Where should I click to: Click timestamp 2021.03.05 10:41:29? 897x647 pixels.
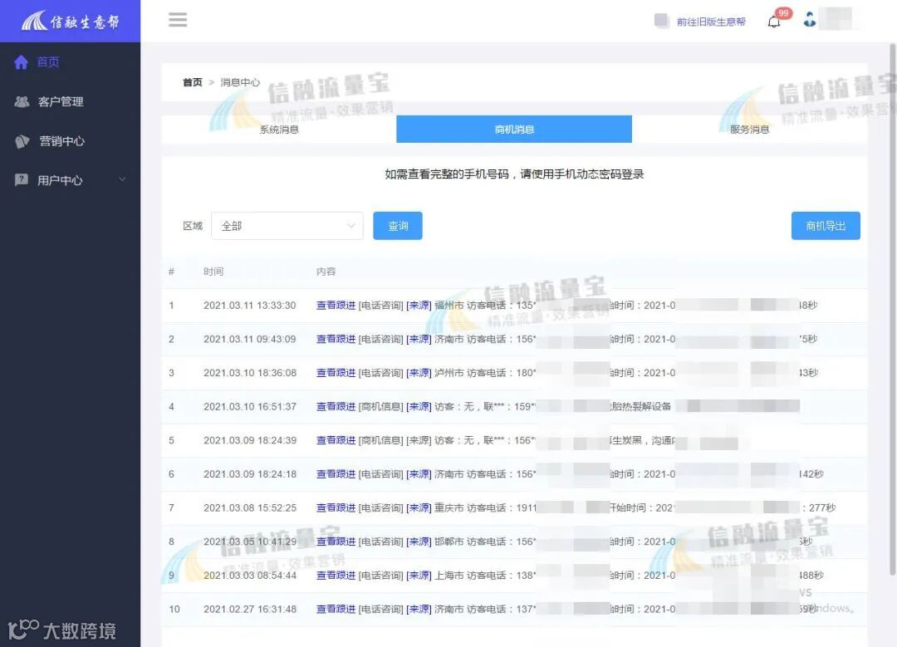point(250,542)
